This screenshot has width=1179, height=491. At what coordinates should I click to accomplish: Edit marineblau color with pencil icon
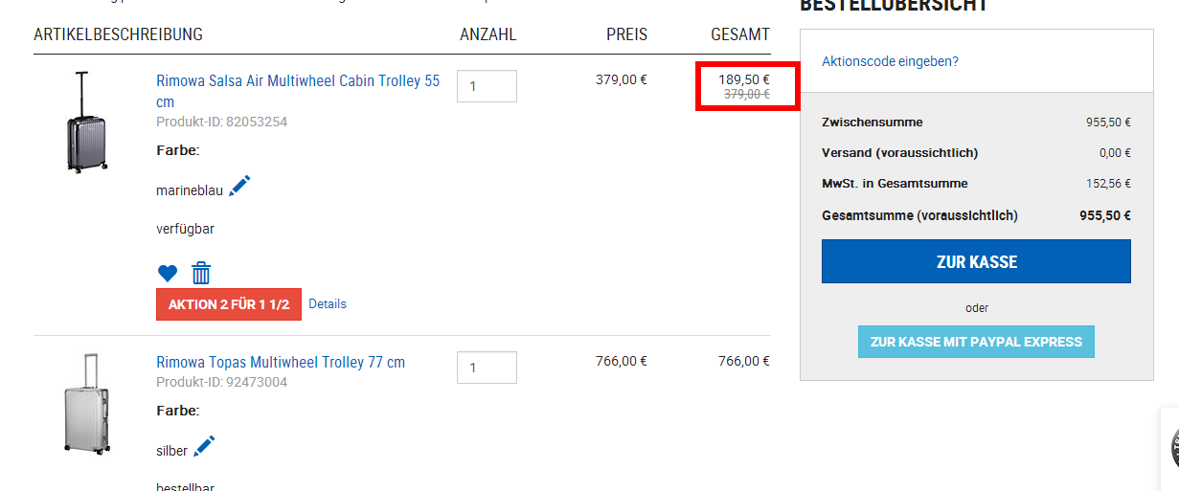point(239,186)
